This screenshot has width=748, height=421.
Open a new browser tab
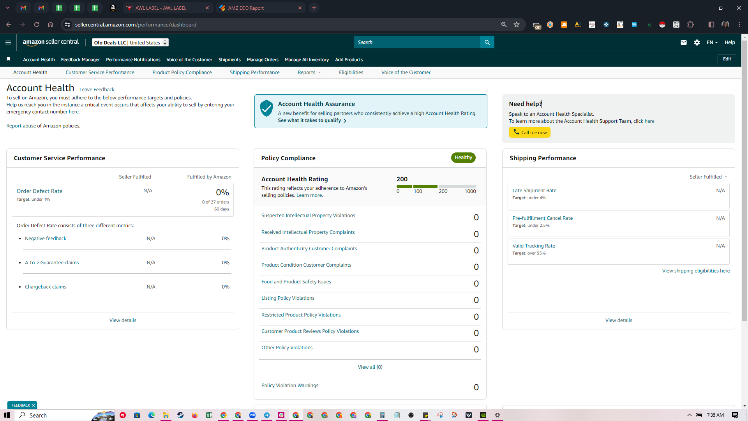coord(314,8)
